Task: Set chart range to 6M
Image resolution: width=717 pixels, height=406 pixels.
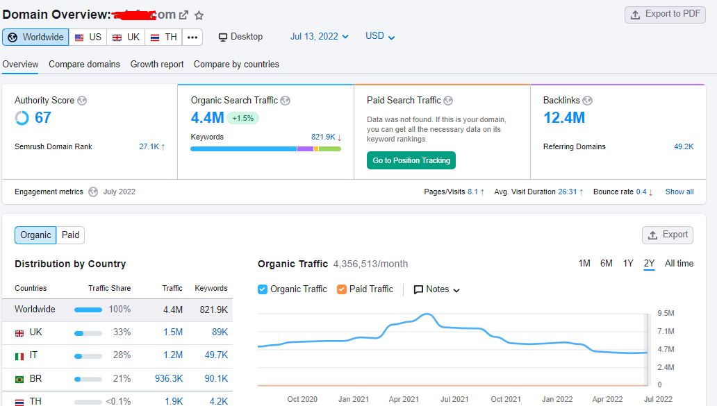Action: click(x=607, y=264)
